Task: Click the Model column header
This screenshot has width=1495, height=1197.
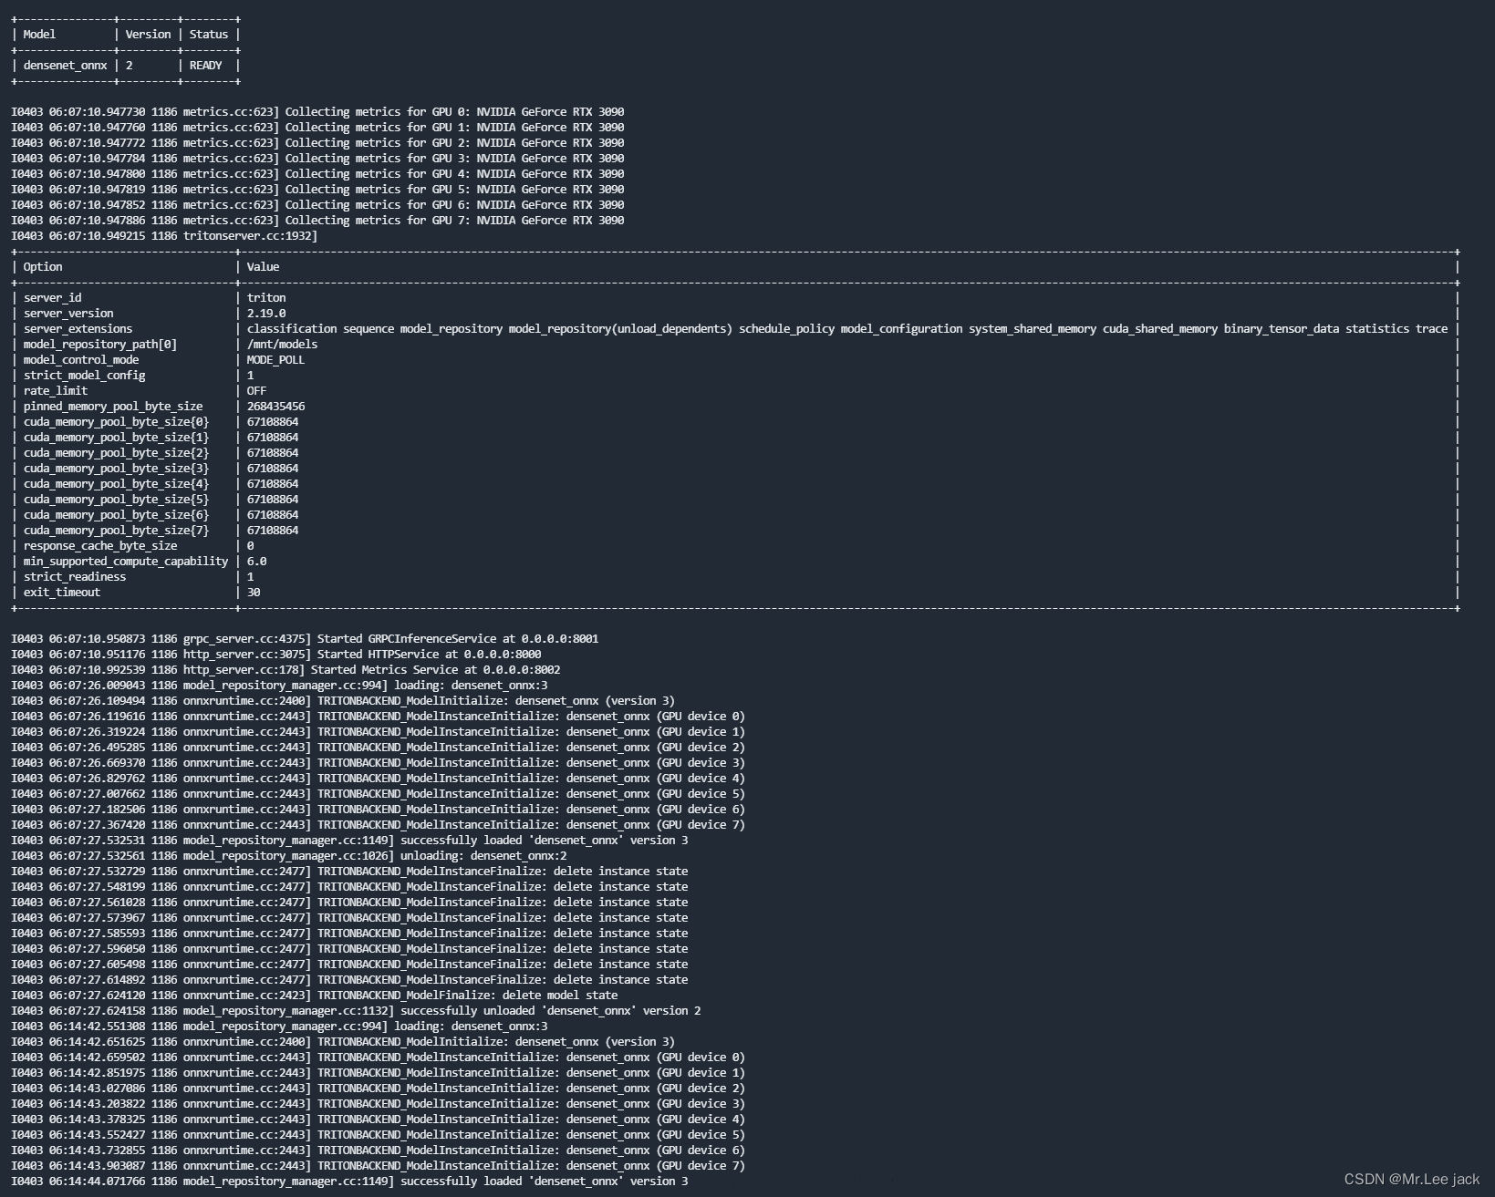Action: coord(39,35)
